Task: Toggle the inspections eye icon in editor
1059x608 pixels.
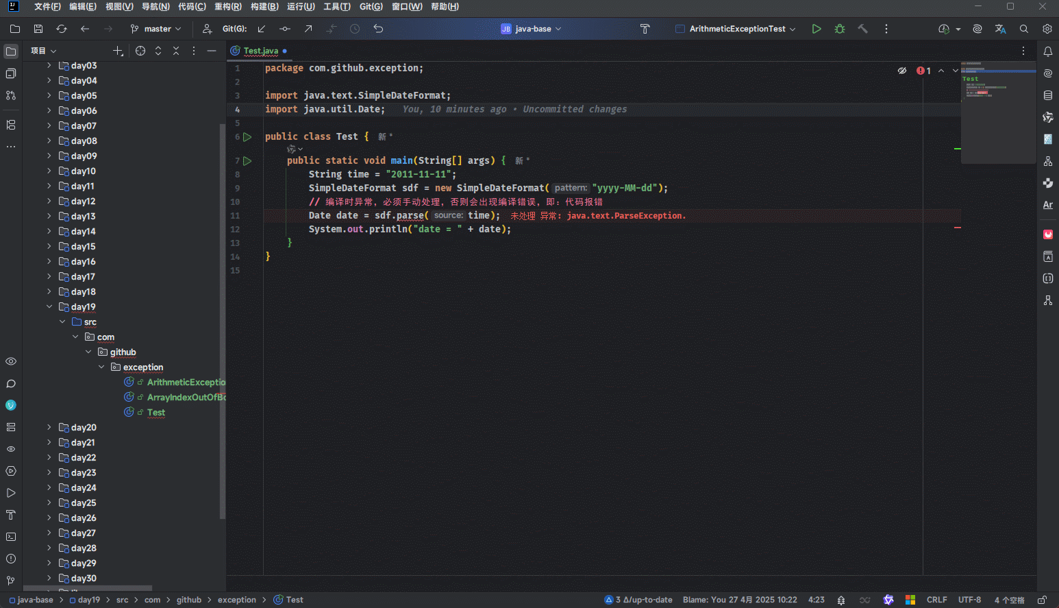Action: (902, 71)
